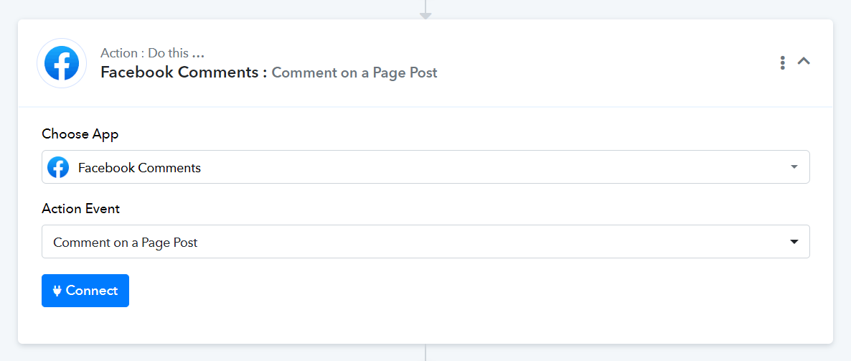Click empty area of card header bar
The height and width of the screenshot is (361, 851).
[597, 63]
